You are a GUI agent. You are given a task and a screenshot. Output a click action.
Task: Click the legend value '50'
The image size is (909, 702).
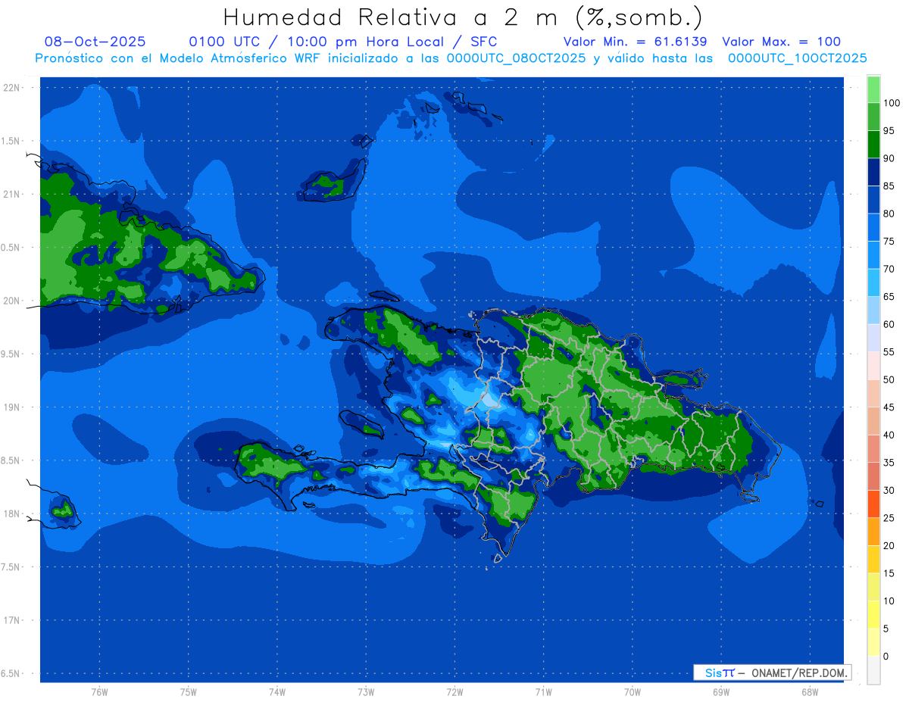(889, 379)
